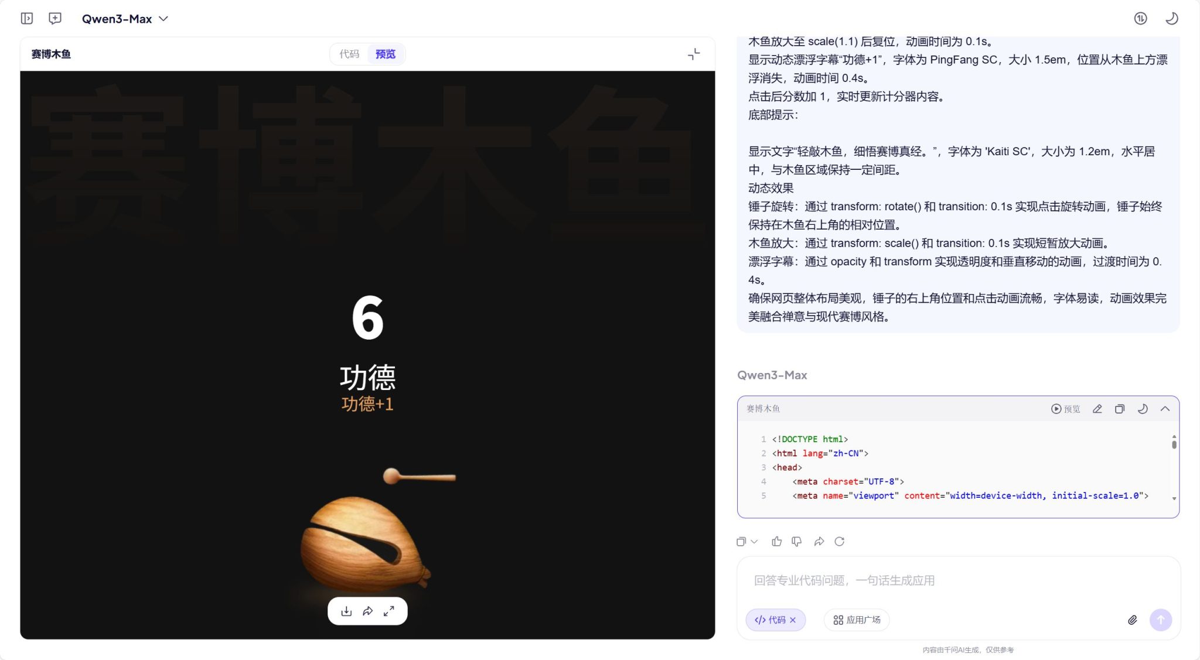Viewport: 1200px width, 660px height.
Task: Click the thumbs-up icon on the response
Action: (777, 542)
